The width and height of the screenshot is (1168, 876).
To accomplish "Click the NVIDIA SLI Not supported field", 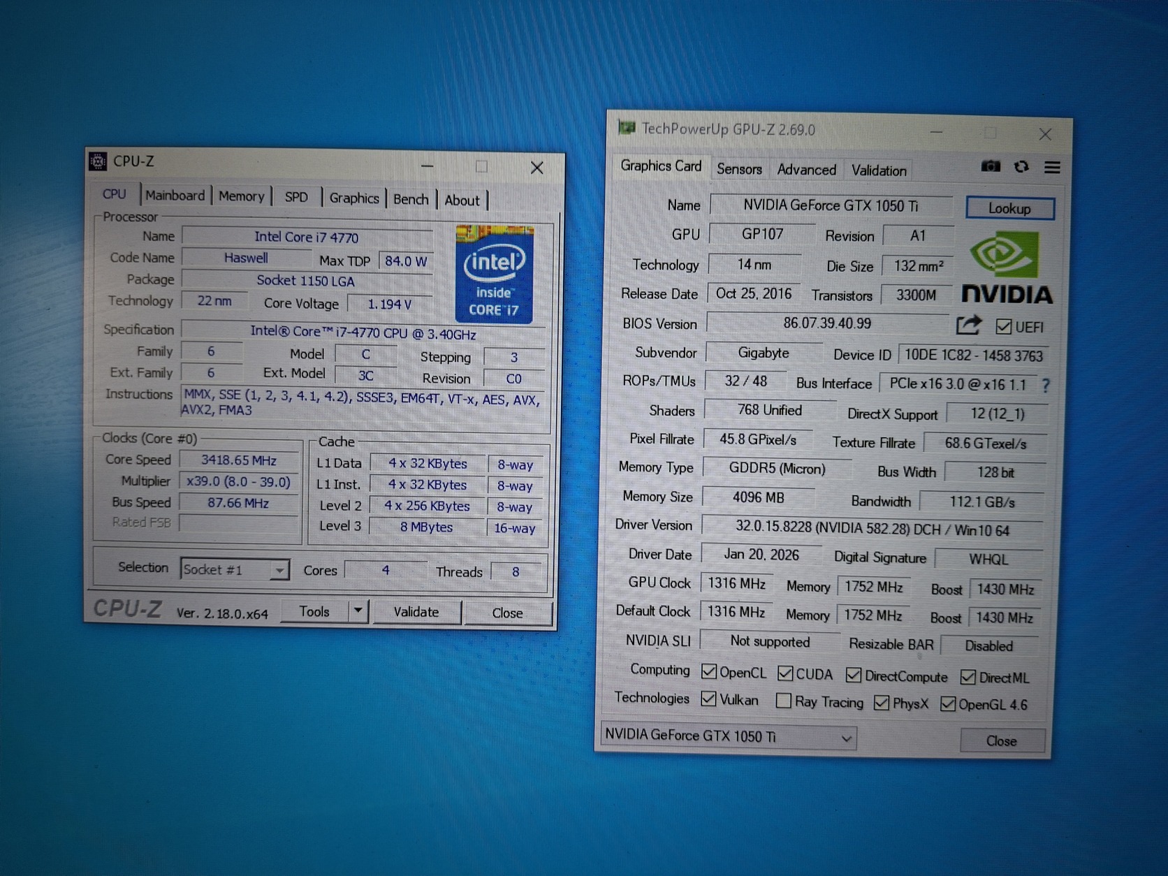I will pos(770,641).
